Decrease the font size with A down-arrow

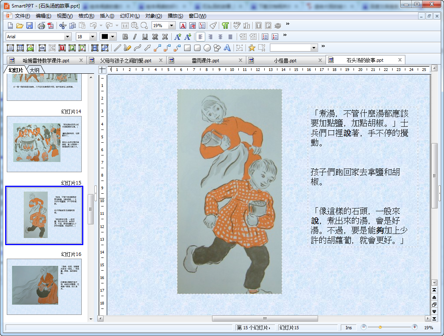(187, 37)
